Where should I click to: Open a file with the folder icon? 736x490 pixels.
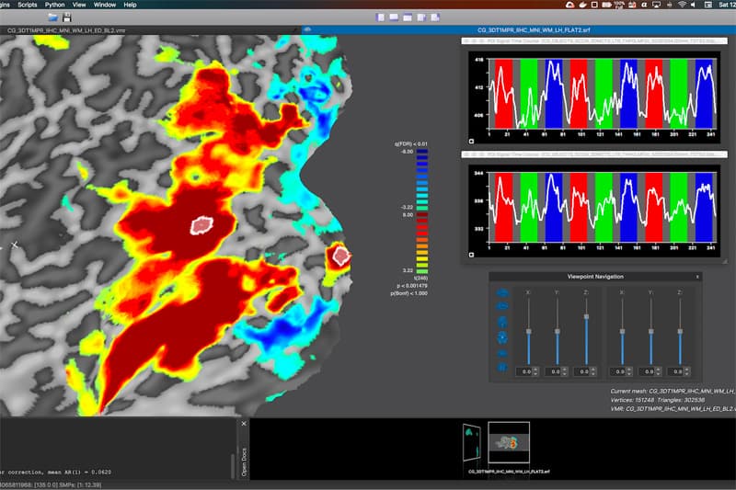coord(53,17)
